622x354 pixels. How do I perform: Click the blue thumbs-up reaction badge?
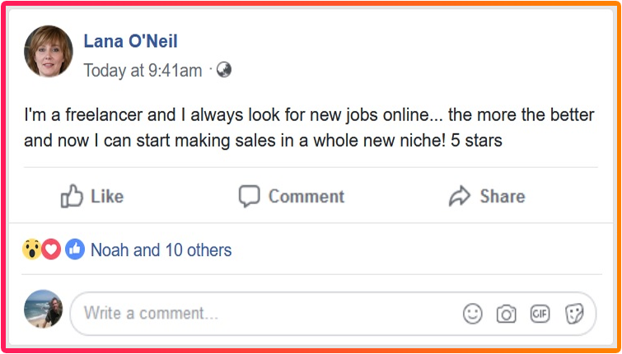point(75,249)
